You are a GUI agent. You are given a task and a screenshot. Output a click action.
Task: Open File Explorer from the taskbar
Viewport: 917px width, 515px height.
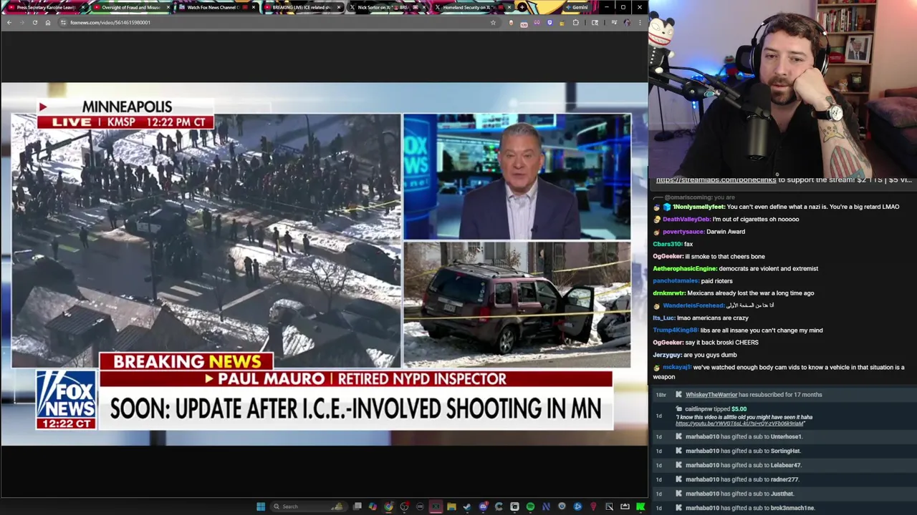[451, 506]
